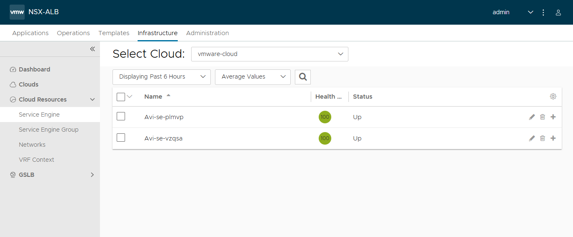
Task: Open the Average Values dropdown
Action: coord(253,77)
